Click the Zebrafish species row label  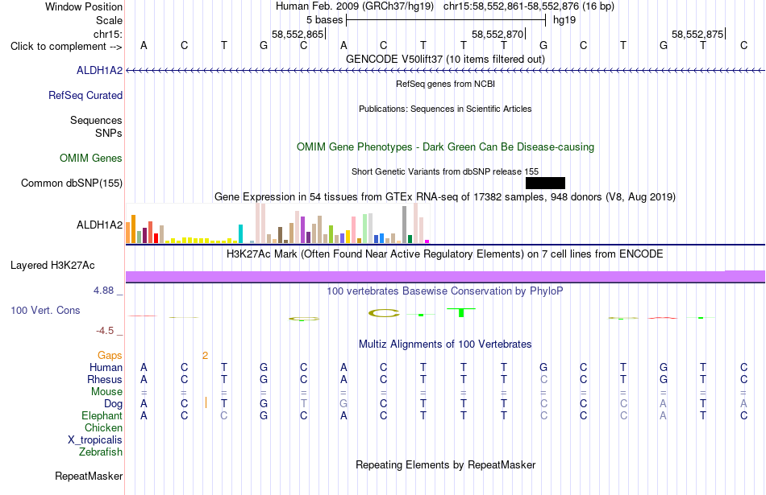[x=101, y=452]
